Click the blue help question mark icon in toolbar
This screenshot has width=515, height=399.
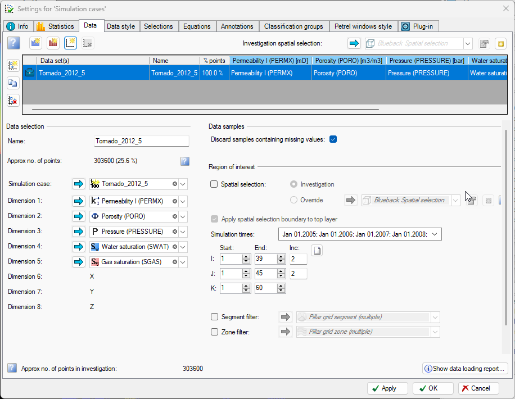(14, 43)
